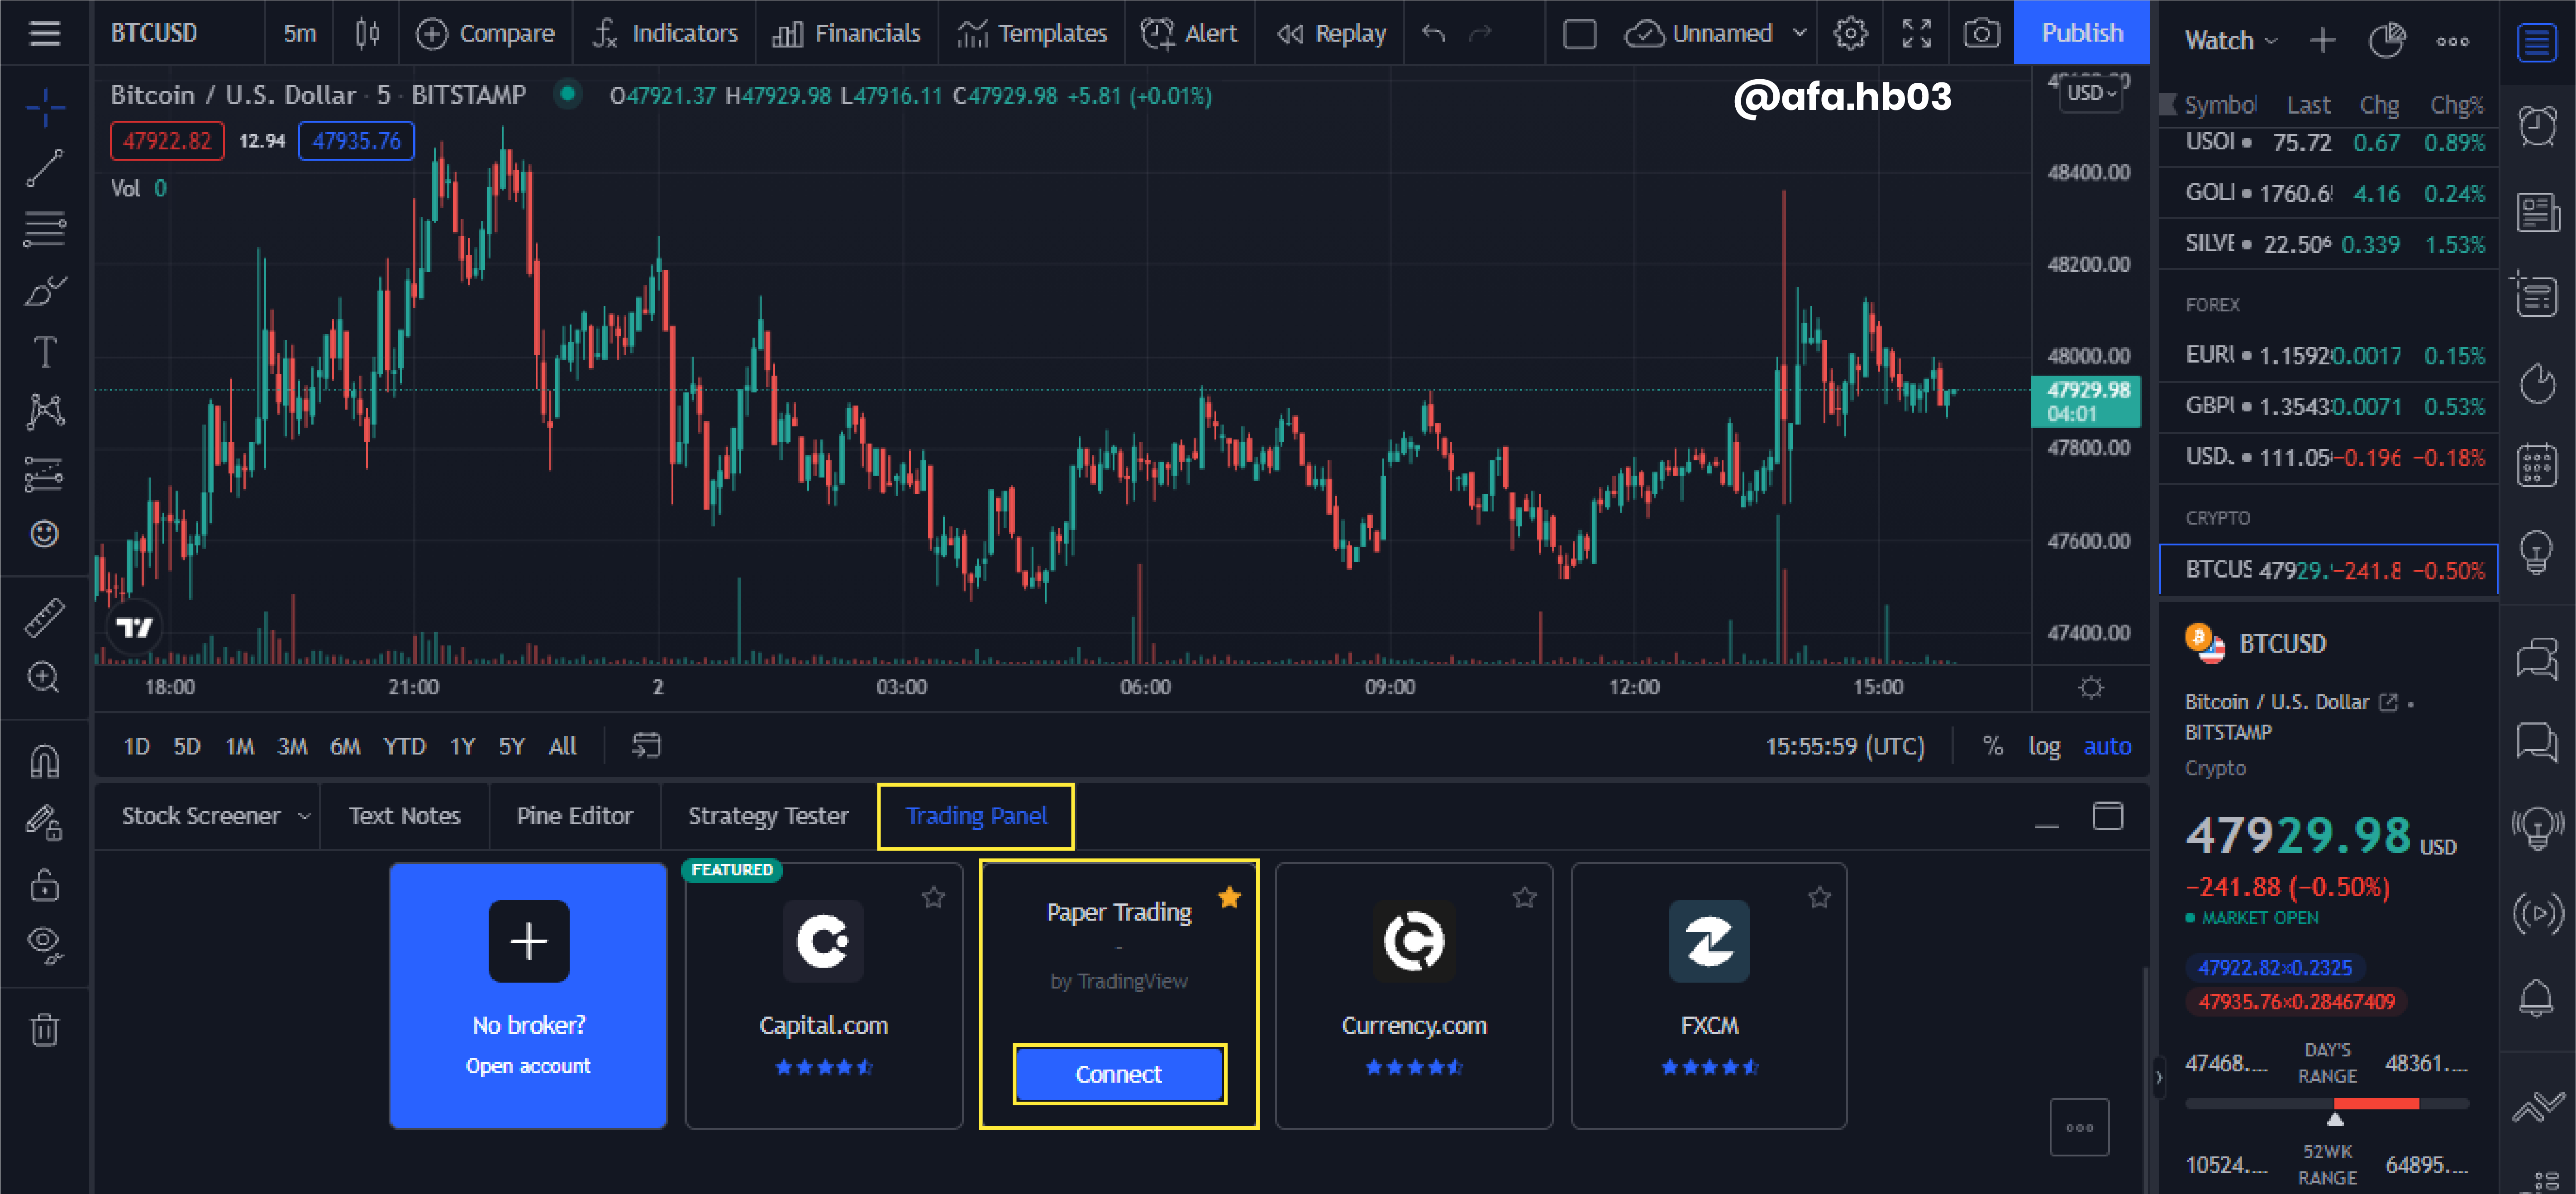Open the Indicators menu

pos(665,33)
